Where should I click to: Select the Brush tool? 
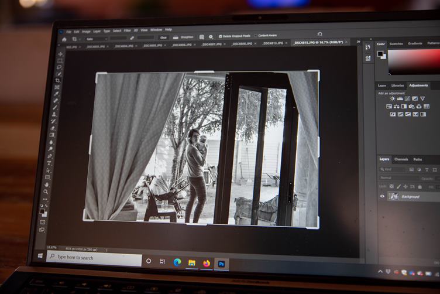pyautogui.click(x=55, y=108)
